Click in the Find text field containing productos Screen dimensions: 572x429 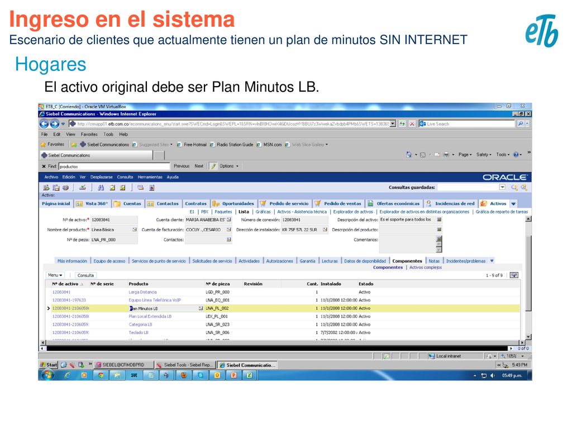click(114, 166)
